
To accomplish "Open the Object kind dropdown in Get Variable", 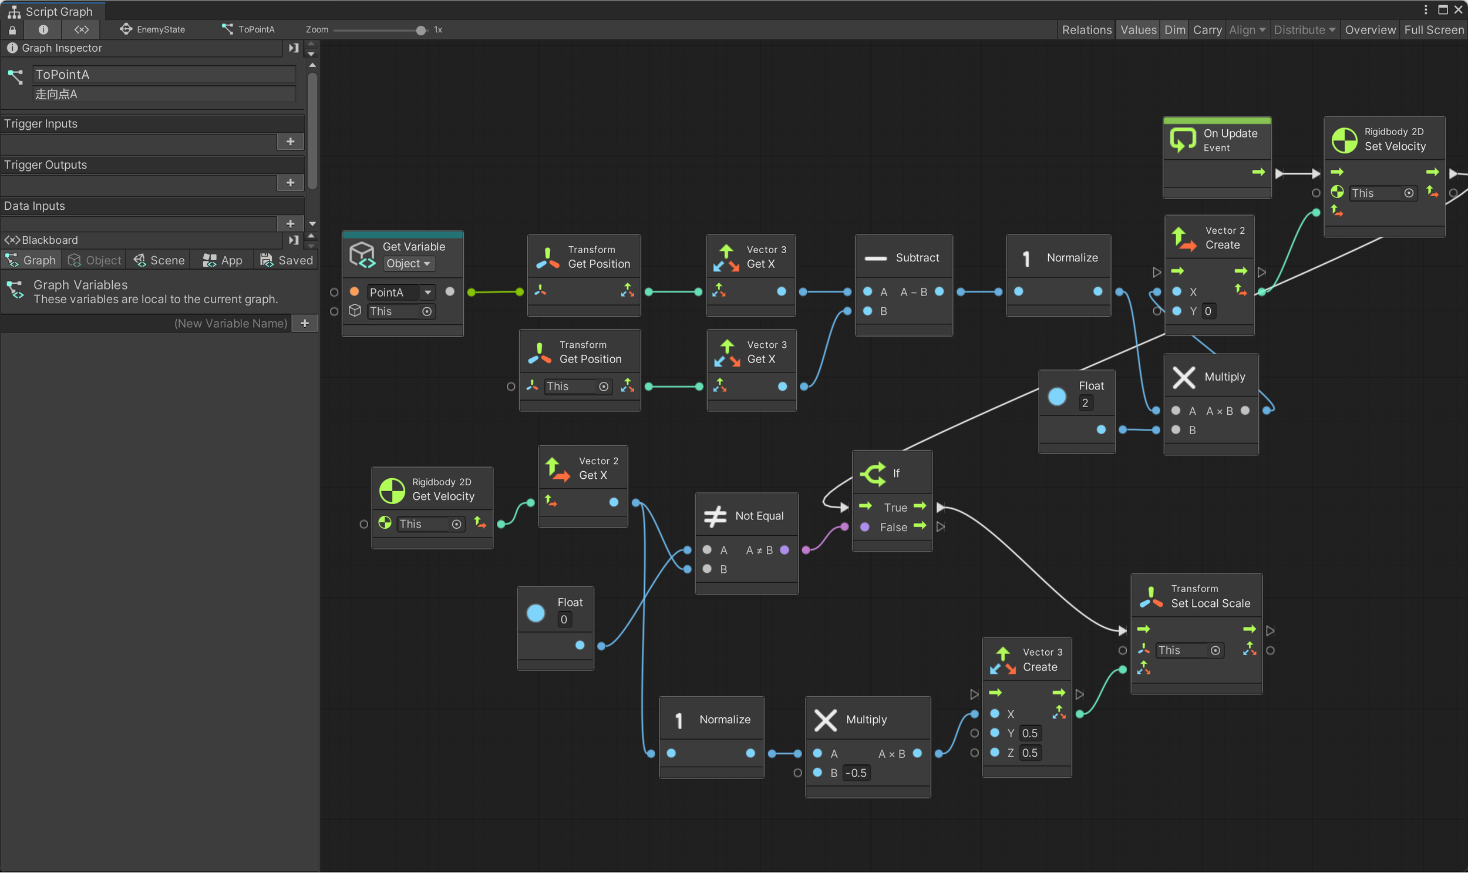I will click(409, 264).
